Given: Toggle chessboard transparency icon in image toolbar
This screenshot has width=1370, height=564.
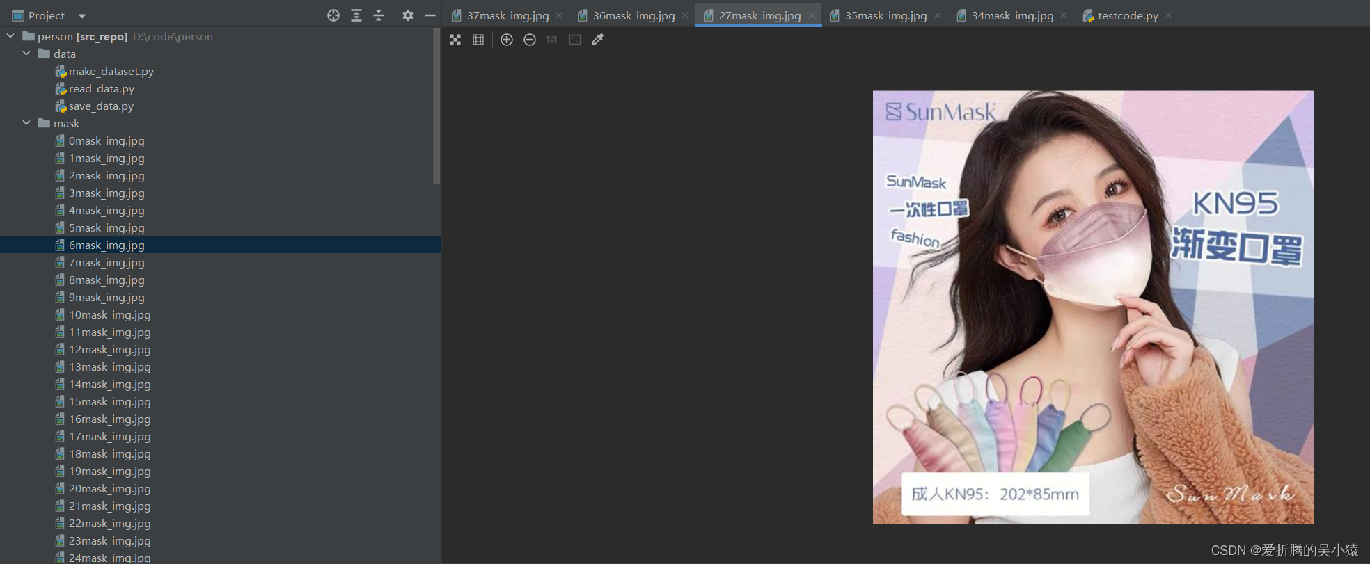Looking at the screenshot, I should point(455,40).
